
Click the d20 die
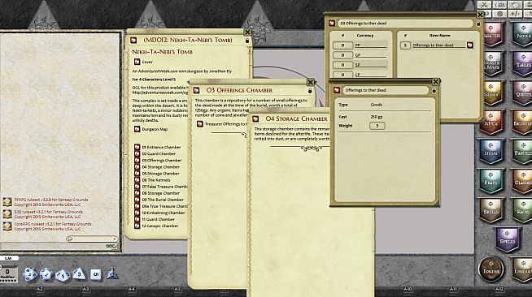(30, 274)
